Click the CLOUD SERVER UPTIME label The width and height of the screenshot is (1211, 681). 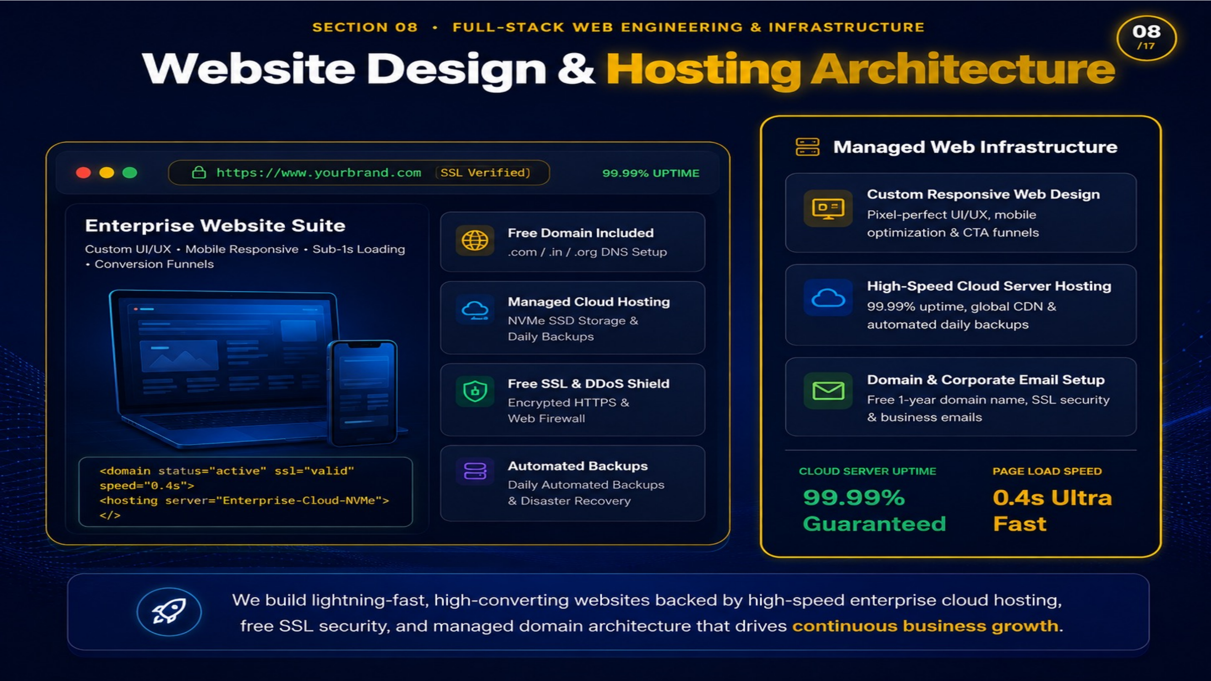pos(867,471)
